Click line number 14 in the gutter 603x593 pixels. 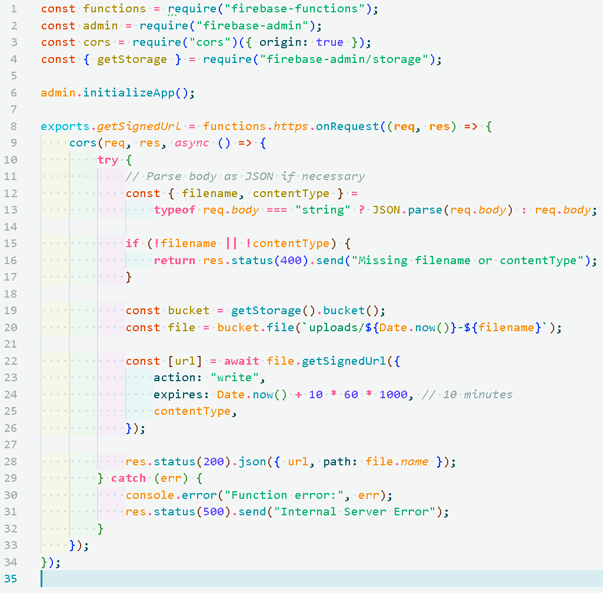pos(11,227)
